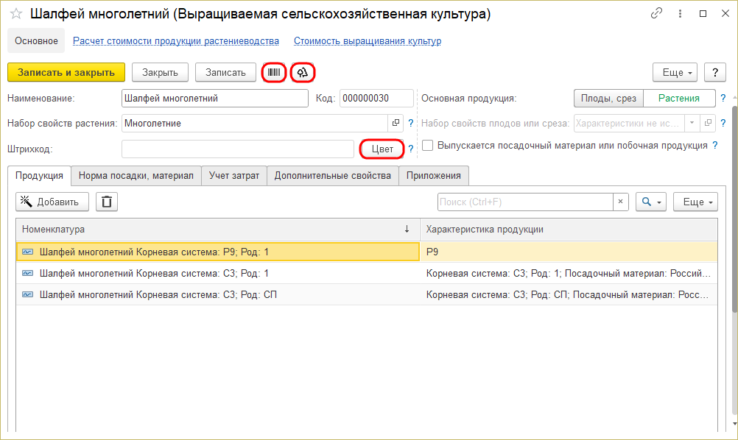Clear search field with X icon
Image resolution: width=738 pixels, height=440 pixels.
(x=620, y=202)
